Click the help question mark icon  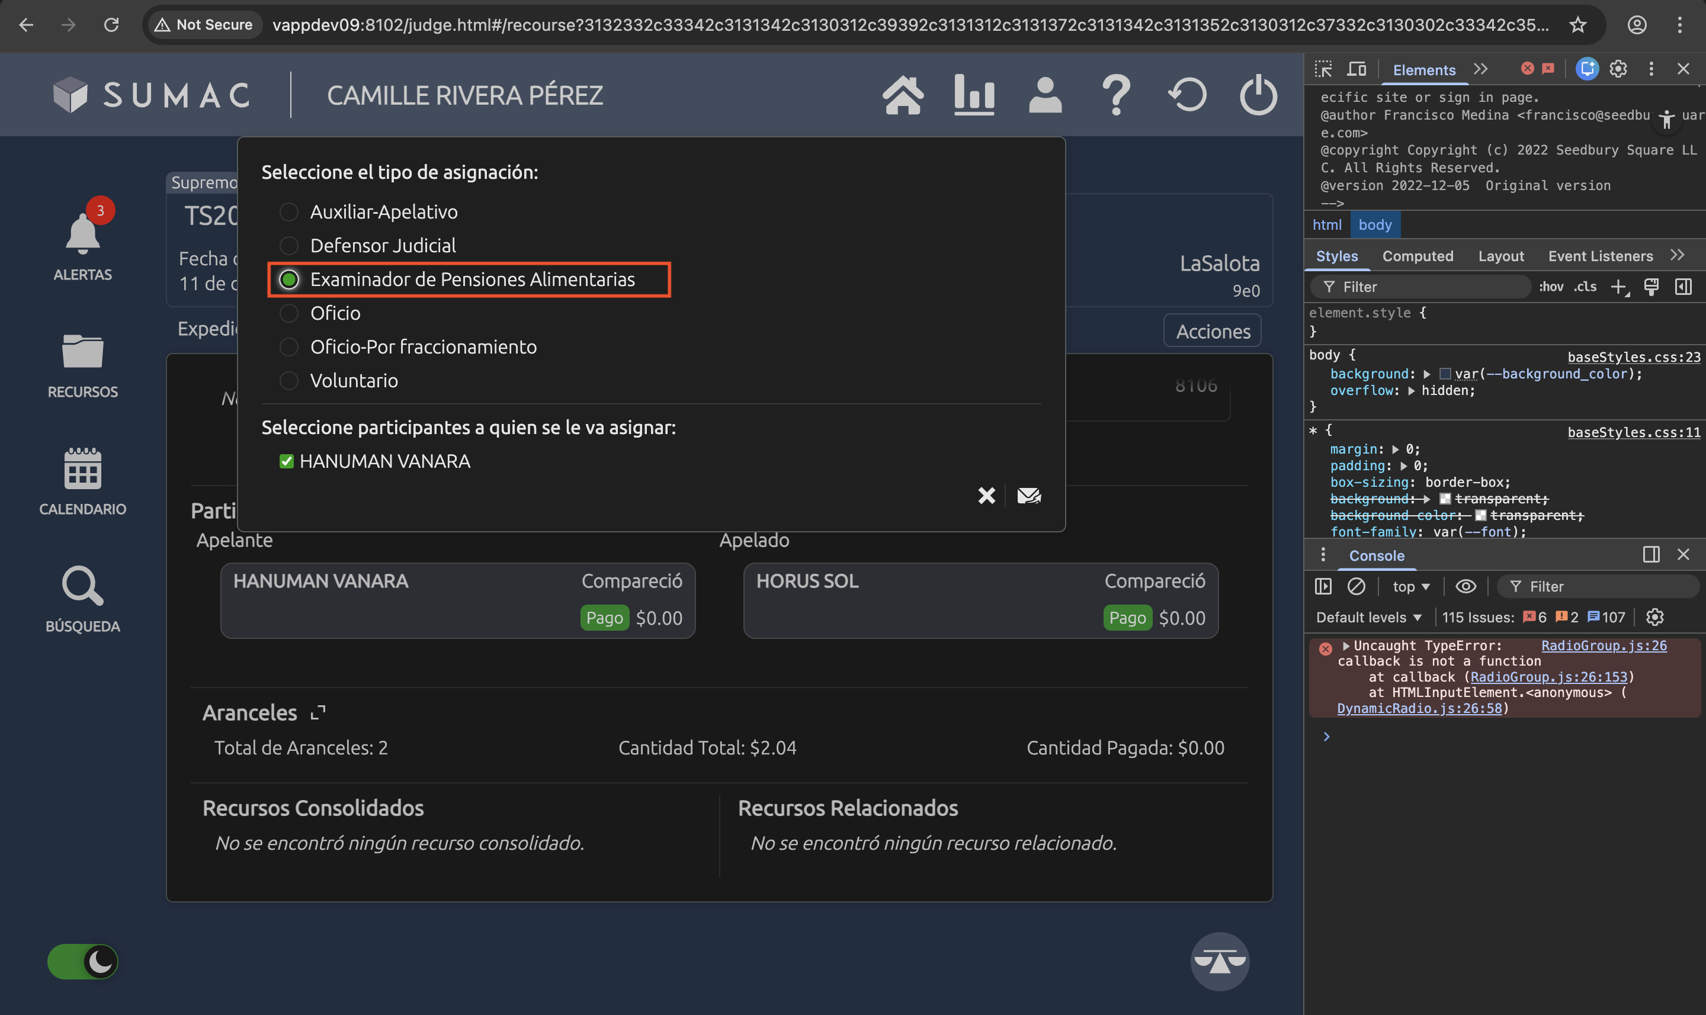(1117, 95)
